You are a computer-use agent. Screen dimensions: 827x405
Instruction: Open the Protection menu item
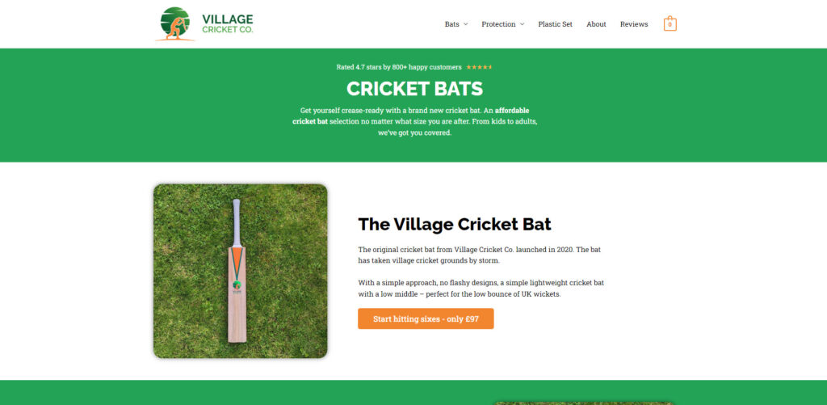click(498, 24)
